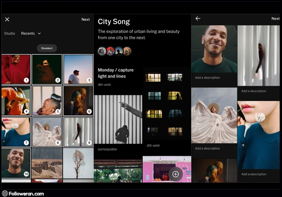Click the chevron beside Recents
282x197 pixels.
(39, 33)
